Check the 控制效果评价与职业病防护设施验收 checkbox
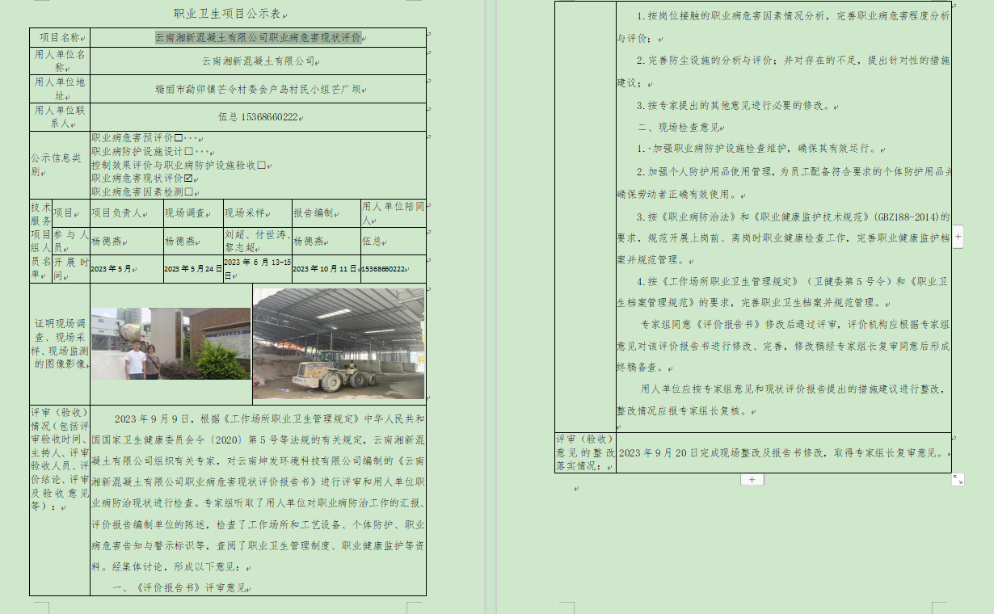This screenshot has width=994, height=614. point(261,165)
